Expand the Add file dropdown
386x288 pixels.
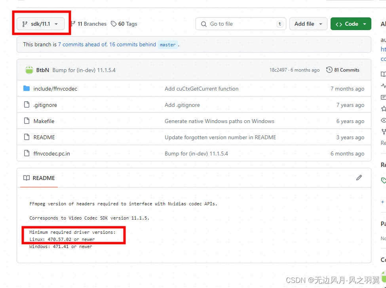pos(308,24)
